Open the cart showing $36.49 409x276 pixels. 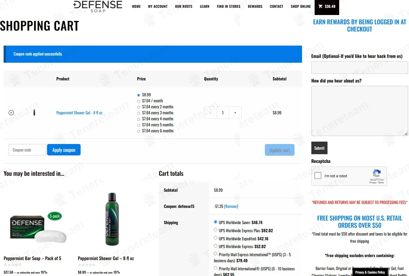(327, 7)
